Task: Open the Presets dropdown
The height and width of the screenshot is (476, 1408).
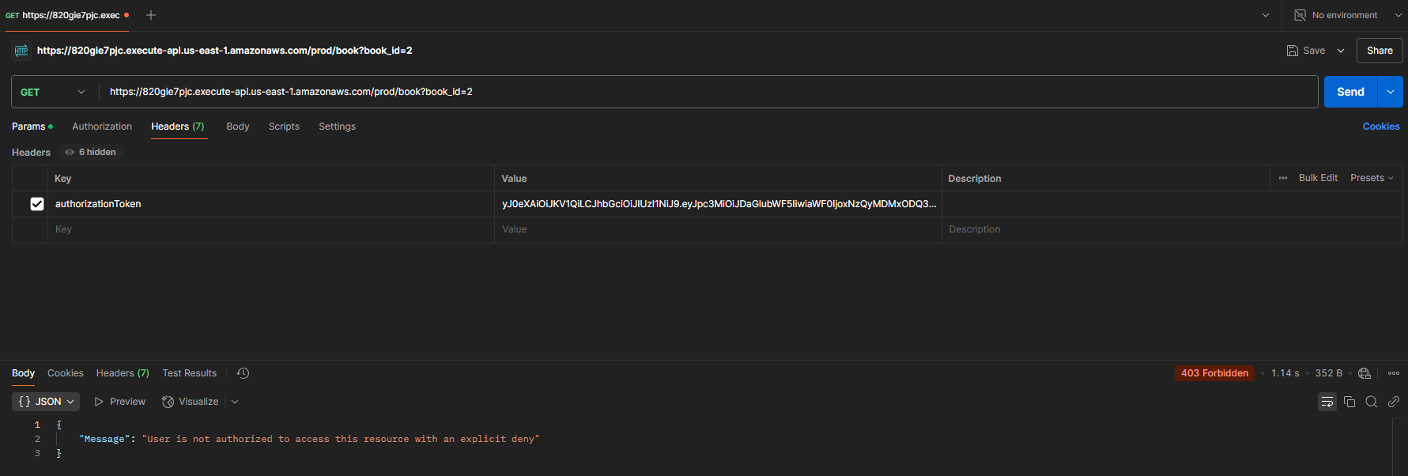Action: (1372, 178)
